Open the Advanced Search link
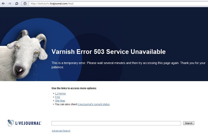The width and height of the screenshot is (208, 139). point(61,131)
